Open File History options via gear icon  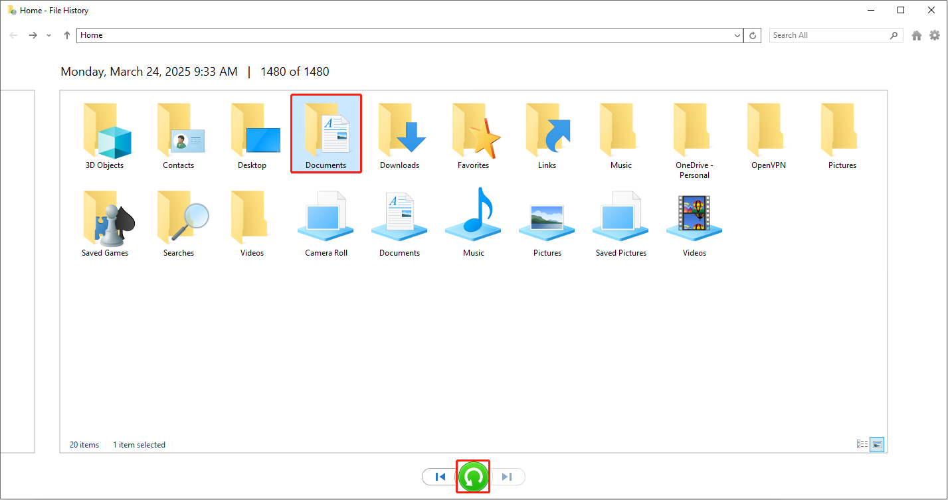point(935,35)
